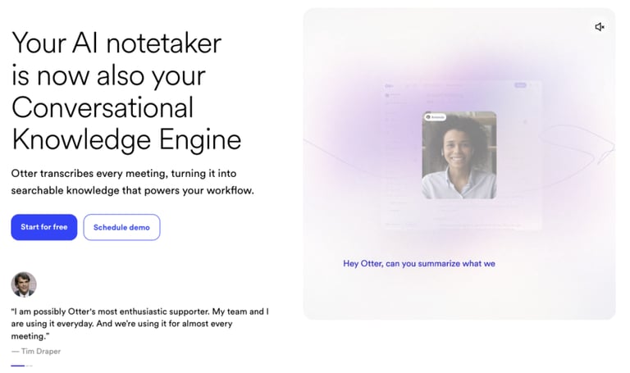
Task: Click the "Your AI notetaker" headline line
Action: pos(116,43)
